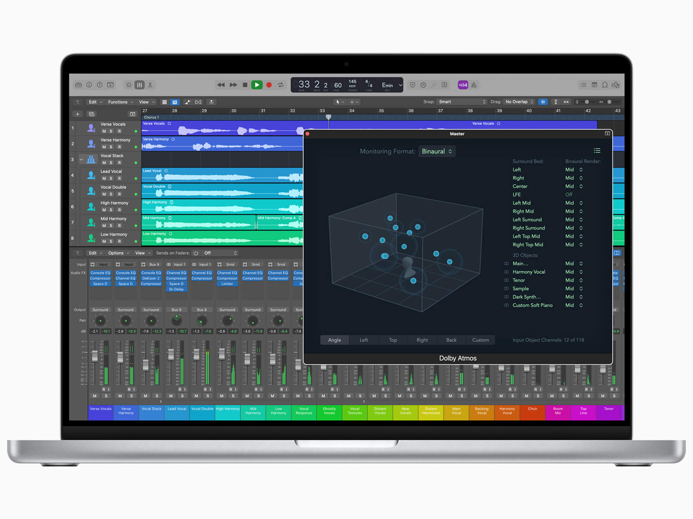
Task: Click the Smart Controls dial icon
Action: click(x=129, y=85)
